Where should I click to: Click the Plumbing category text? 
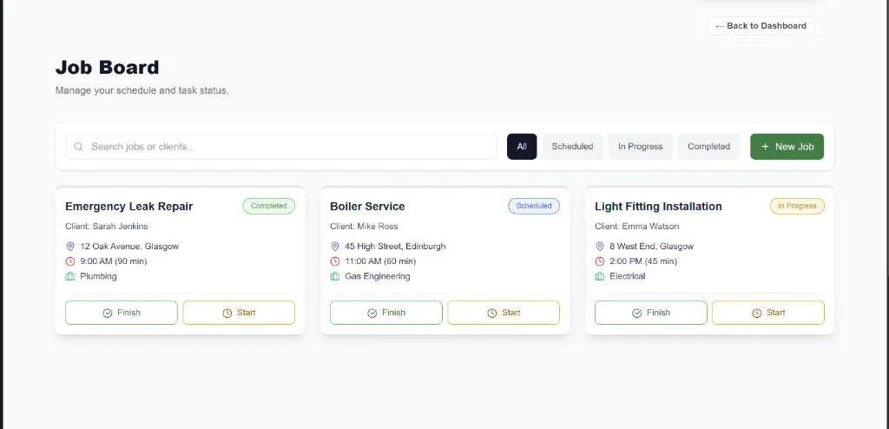(x=99, y=276)
